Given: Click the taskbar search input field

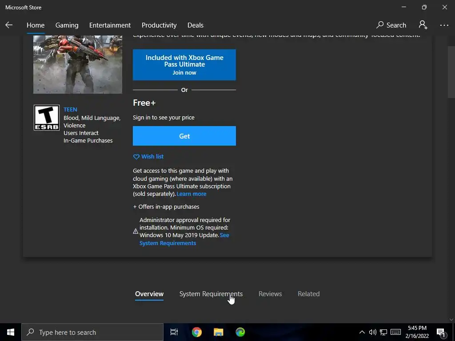Looking at the screenshot, I should tap(92, 332).
